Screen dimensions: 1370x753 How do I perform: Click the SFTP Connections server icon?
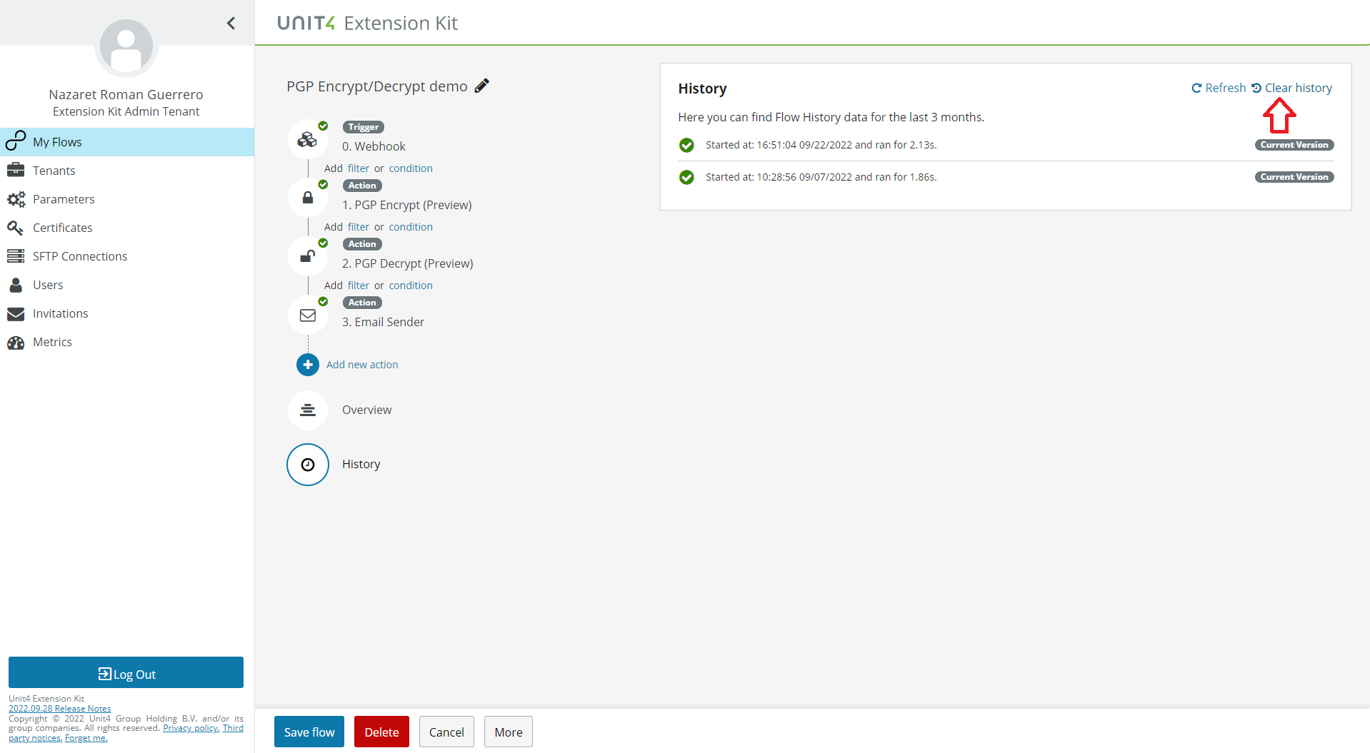tap(16, 256)
